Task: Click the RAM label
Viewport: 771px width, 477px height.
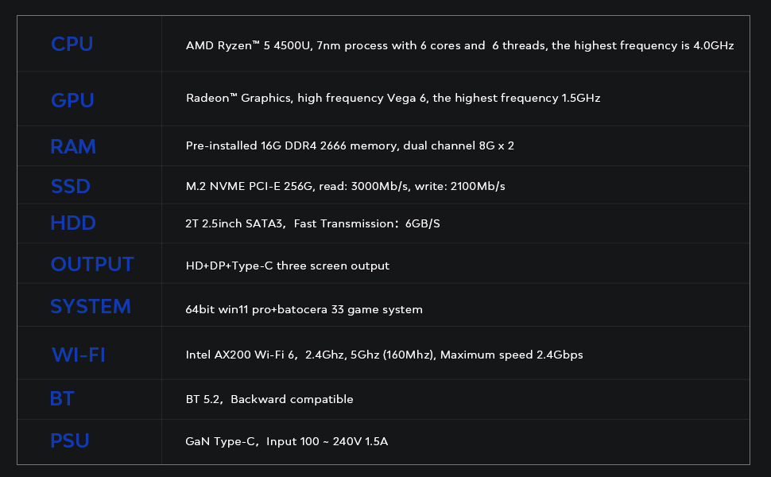Action: click(72, 147)
